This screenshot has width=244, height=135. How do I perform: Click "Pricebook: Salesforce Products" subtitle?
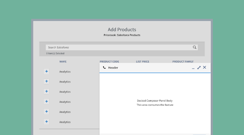(122, 35)
